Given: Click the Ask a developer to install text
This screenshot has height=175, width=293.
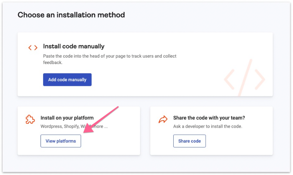Looking at the screenshot, I should coord(207,126).
